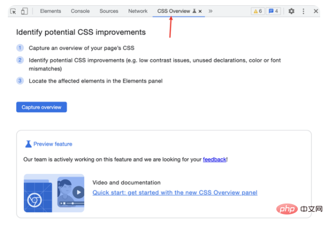Screen dimensions: 328x226
Task: Open the three-dot customize menu
Action: click(x=303, y=11)
